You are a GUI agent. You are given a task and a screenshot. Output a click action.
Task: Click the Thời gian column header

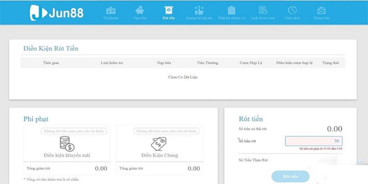[x=51, y=63]
